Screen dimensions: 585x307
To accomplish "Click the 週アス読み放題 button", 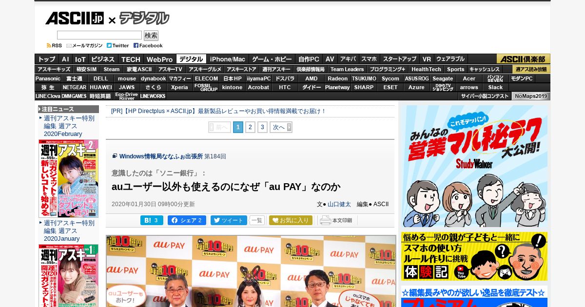I will 531,69.
